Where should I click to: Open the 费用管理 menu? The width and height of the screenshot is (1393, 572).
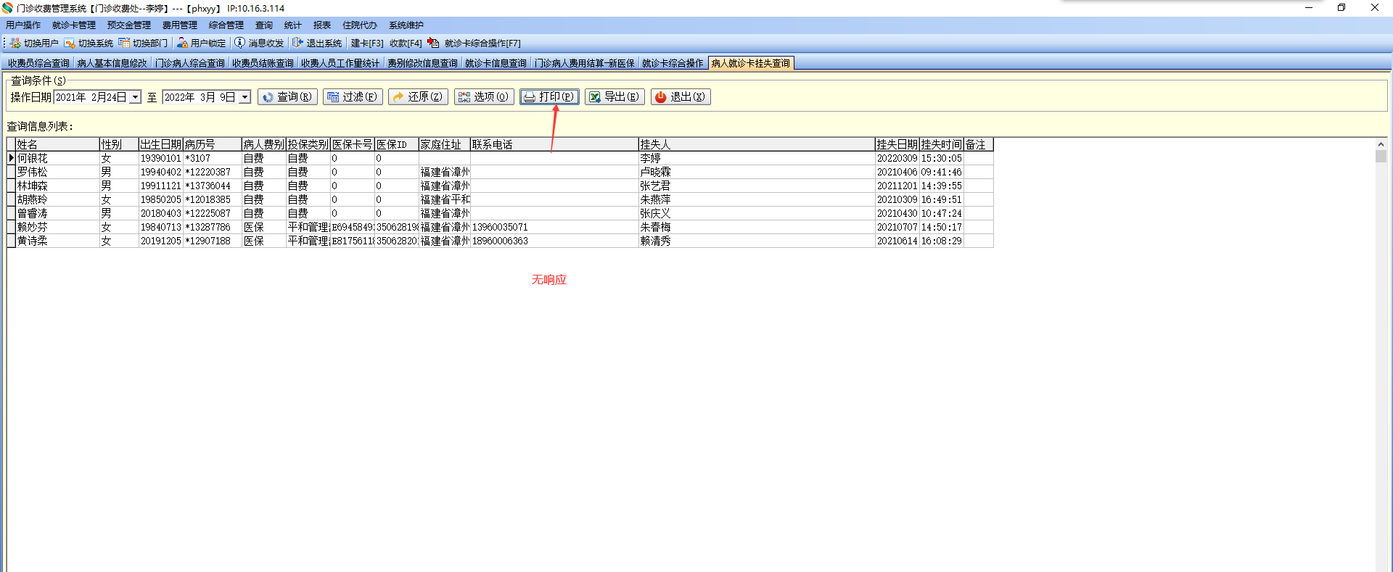tap(180, 25)
